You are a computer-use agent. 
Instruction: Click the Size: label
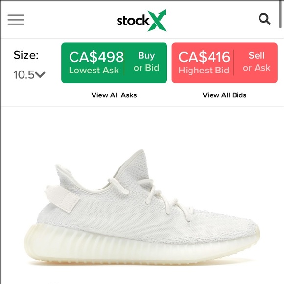point(26,55)
